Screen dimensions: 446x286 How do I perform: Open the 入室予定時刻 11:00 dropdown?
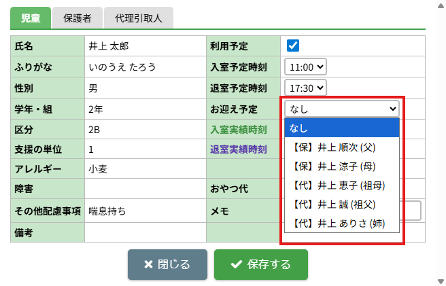[x=306, y=67]
